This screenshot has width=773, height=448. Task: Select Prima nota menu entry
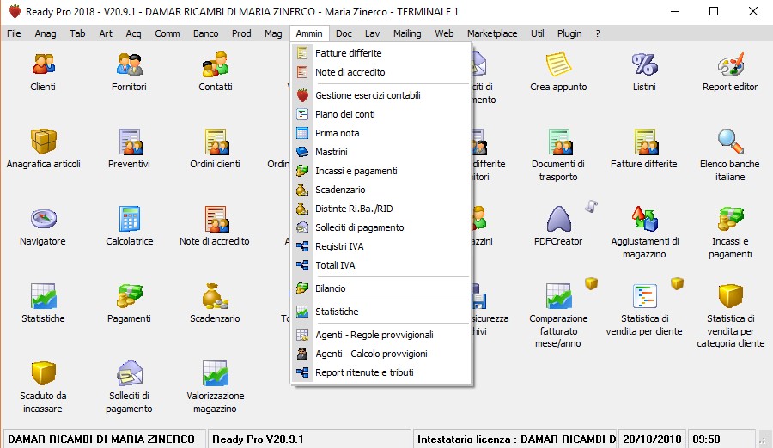(x=381, y=133)
